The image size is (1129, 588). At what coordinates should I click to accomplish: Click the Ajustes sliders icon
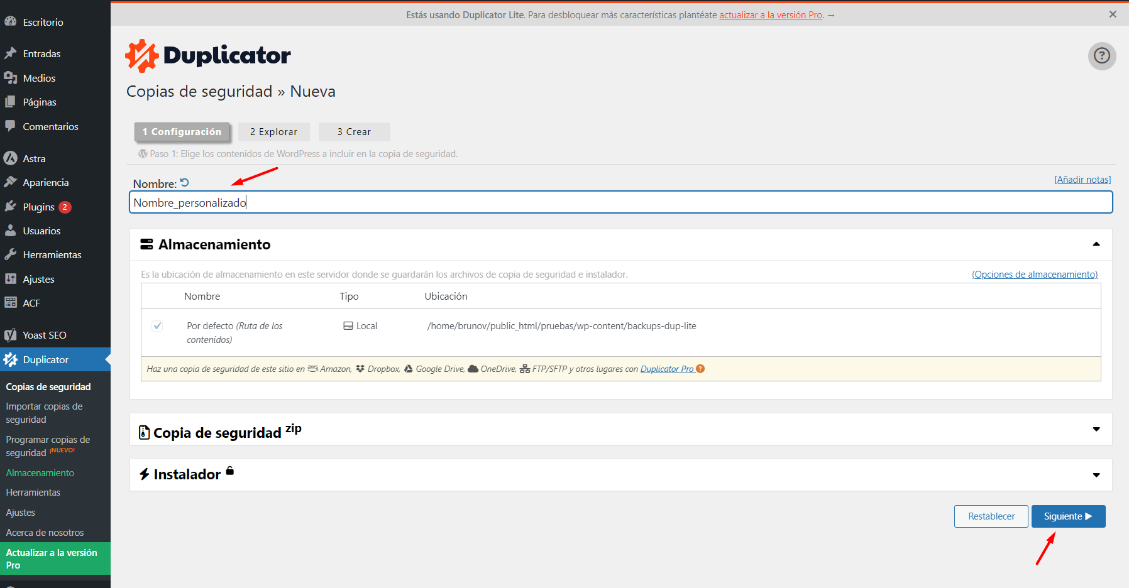click(x=10, y=279)
